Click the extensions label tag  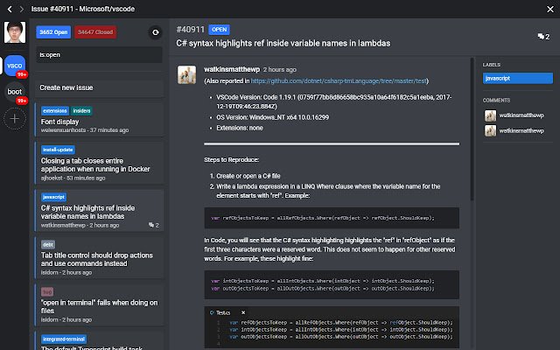tap(54, 111)
